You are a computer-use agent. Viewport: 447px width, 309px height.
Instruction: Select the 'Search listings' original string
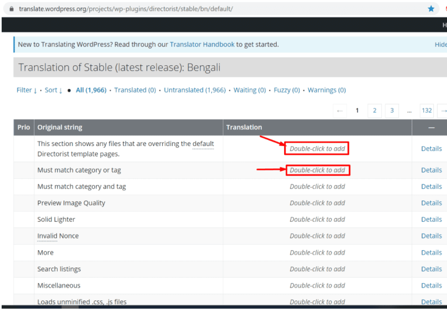59,269
